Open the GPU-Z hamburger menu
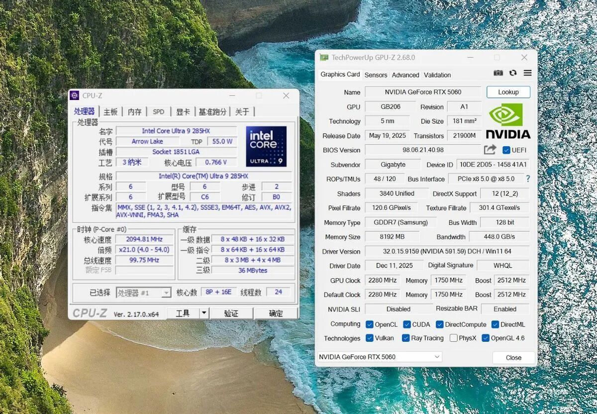 (x=528, y=73)
